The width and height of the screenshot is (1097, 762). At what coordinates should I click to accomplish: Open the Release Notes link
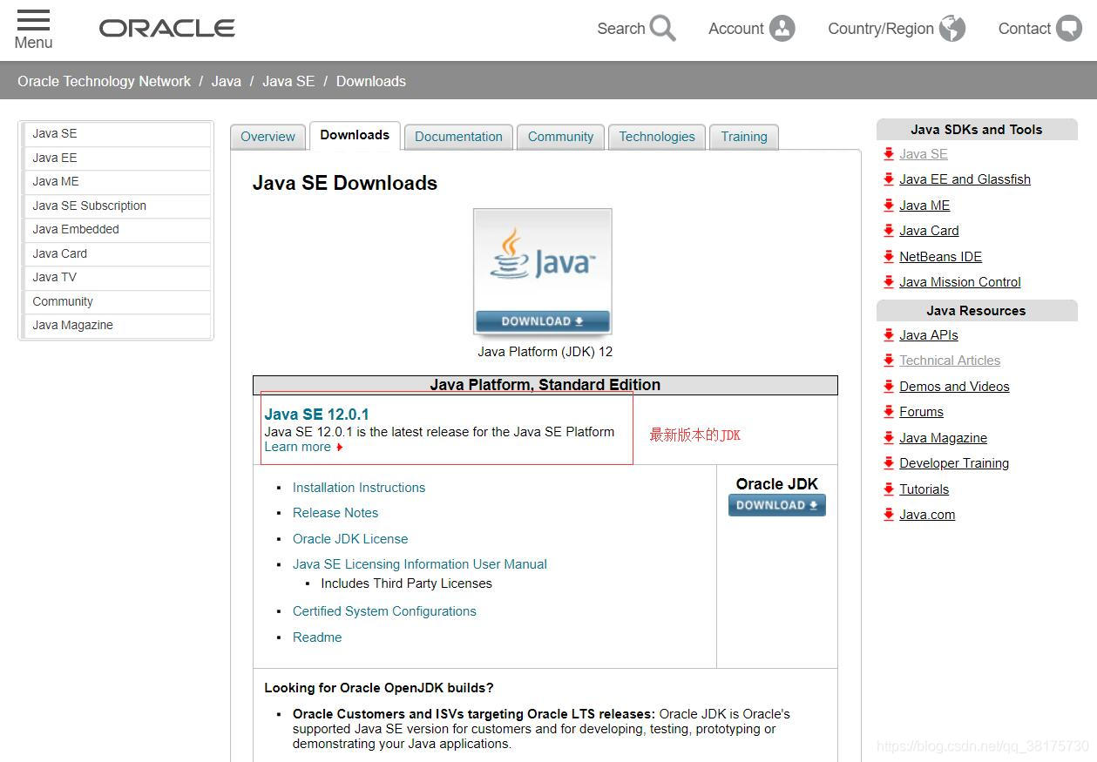[x=335, y=513]
